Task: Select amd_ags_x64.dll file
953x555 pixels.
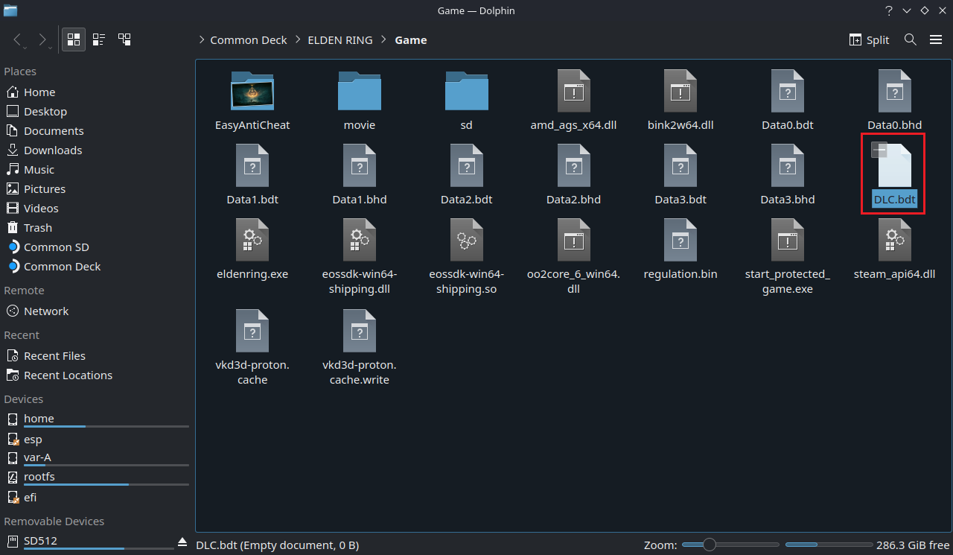Action: click(x=574, y=101)
